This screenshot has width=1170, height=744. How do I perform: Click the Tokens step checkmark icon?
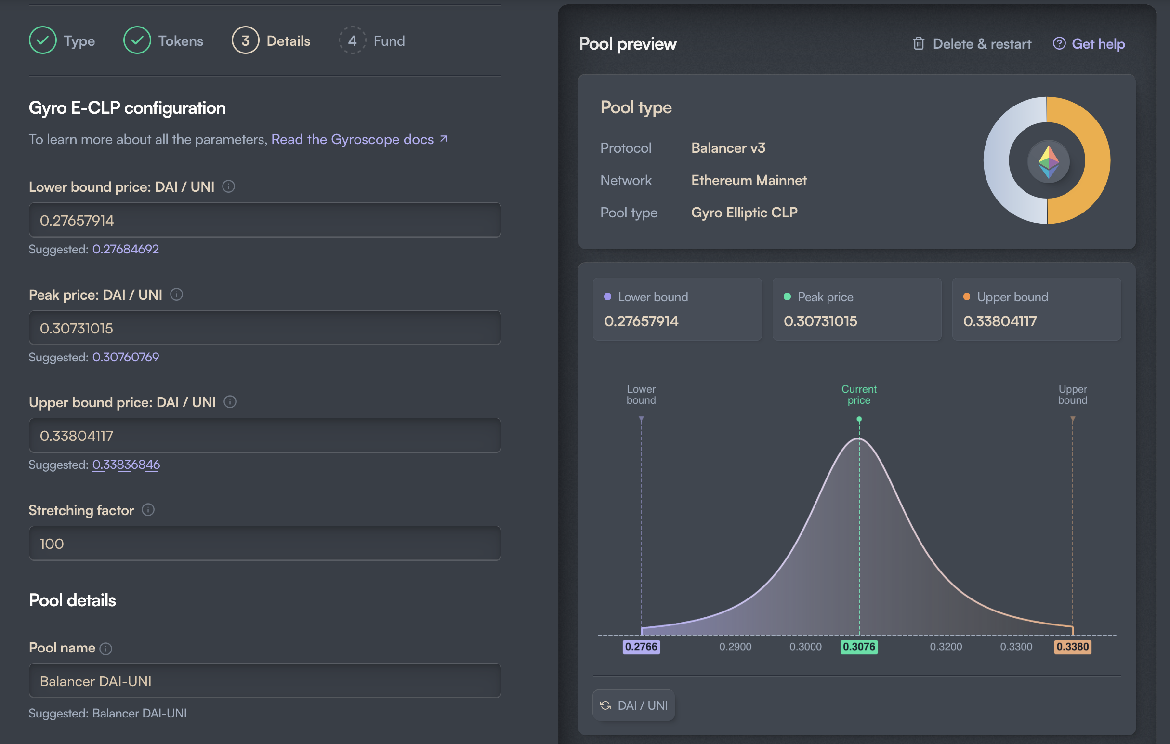pos(137,40)
